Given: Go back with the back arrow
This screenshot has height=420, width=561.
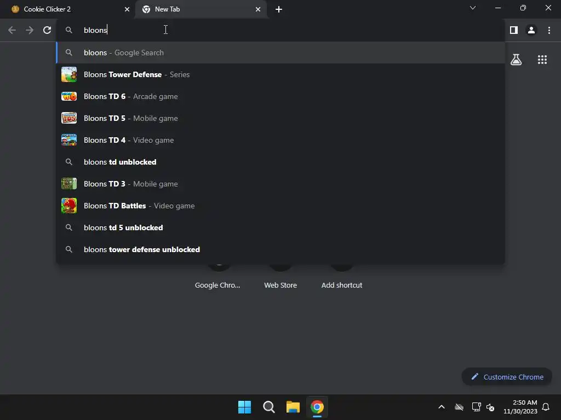Looking at the screenshot, I should (12, 30).
